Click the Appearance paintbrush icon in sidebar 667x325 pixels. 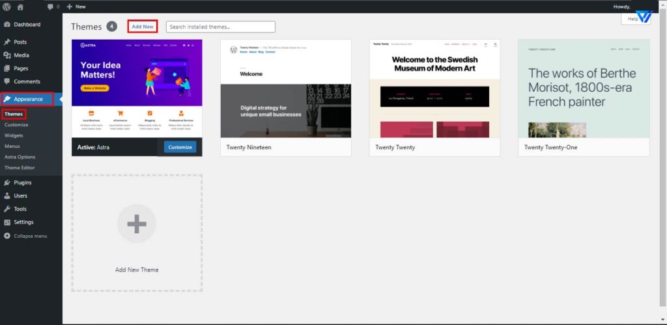pyautogui.click(x=7, y=99)
